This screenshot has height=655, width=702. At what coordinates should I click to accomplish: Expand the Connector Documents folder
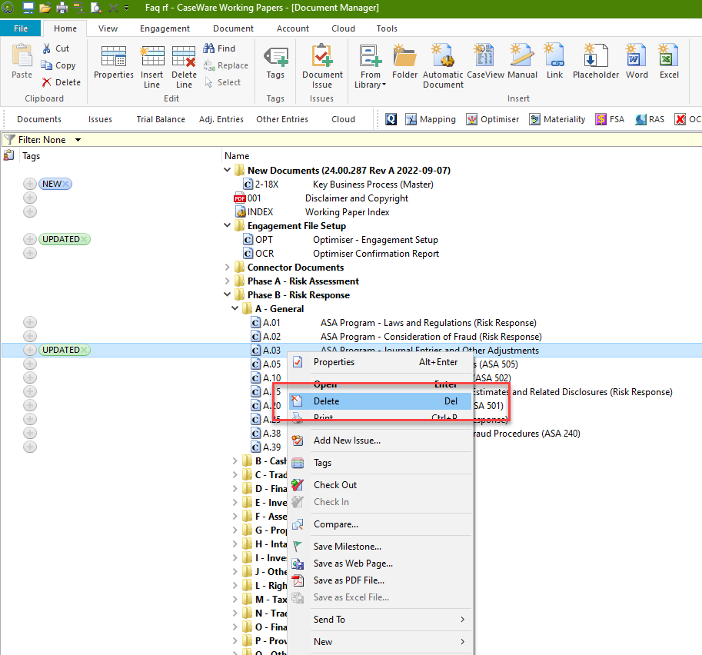pos(228,268)
